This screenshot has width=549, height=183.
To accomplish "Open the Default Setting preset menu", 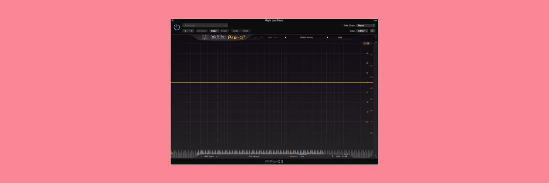I will pyautogui.click(x=307, y=37).
